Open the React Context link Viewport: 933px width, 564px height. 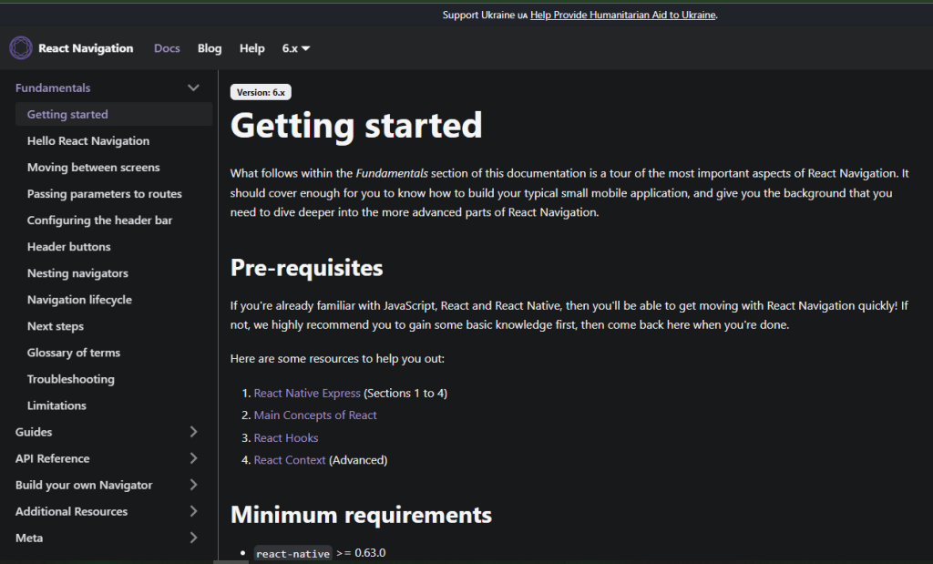[x=289, y=460]
